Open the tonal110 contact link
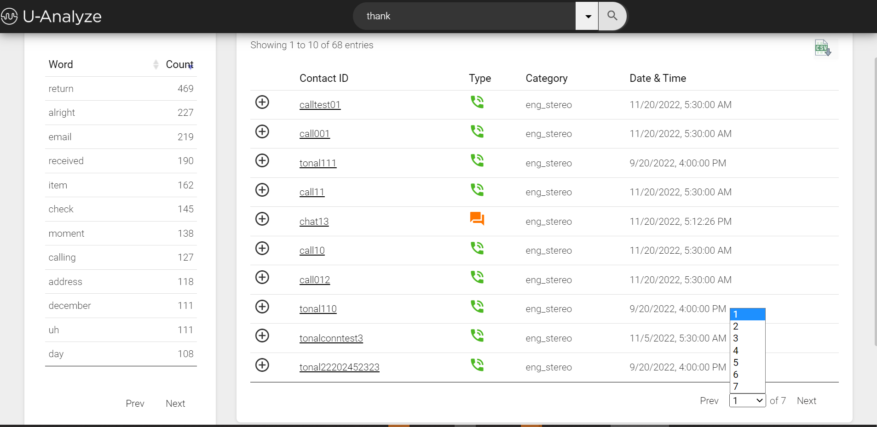The width and height of the screenshot is (877, 427). 318,309
